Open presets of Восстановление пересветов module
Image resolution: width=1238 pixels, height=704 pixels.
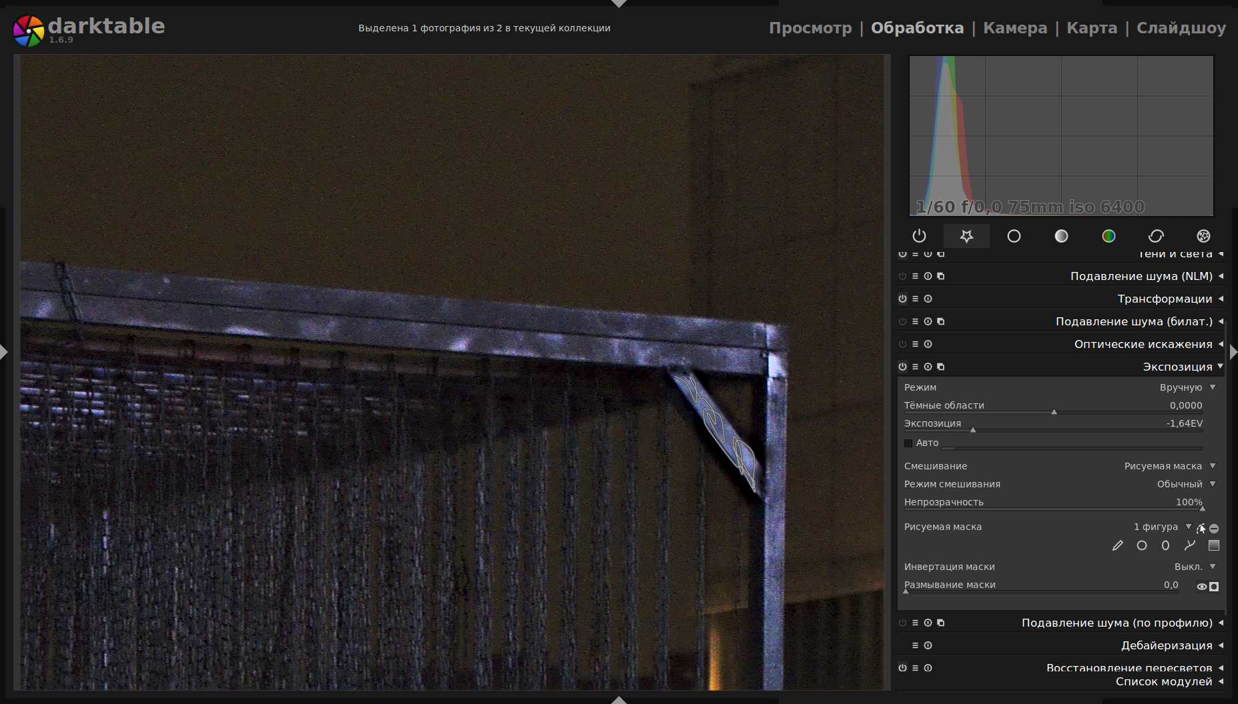(916, 668)
